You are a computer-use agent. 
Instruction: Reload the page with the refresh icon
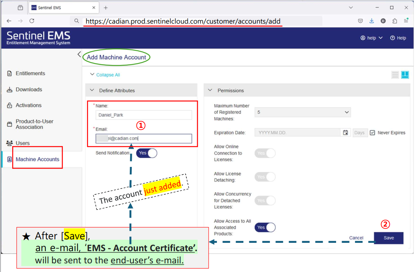tap(32, 21)
